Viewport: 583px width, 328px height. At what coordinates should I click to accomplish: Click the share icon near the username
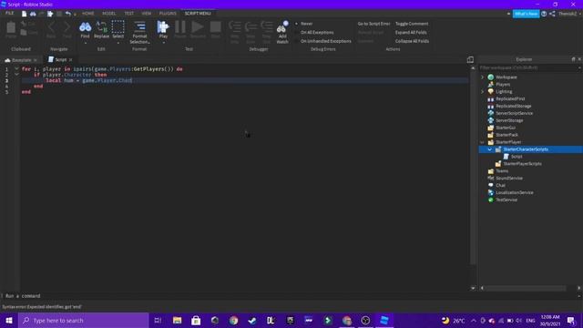tap(552, 14)
